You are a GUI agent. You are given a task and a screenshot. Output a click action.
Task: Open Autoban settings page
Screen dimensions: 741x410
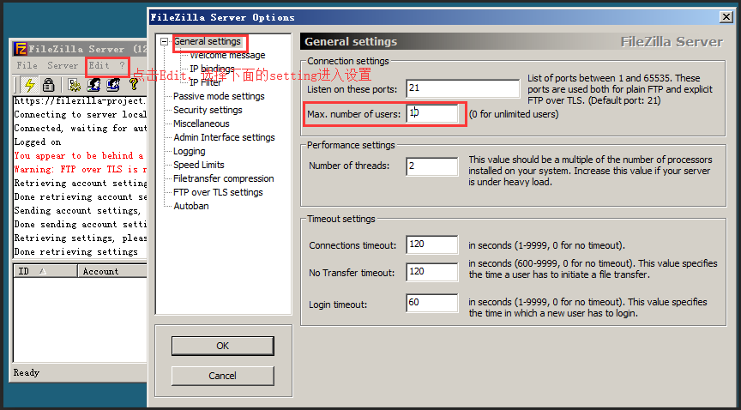pos(191,206)
